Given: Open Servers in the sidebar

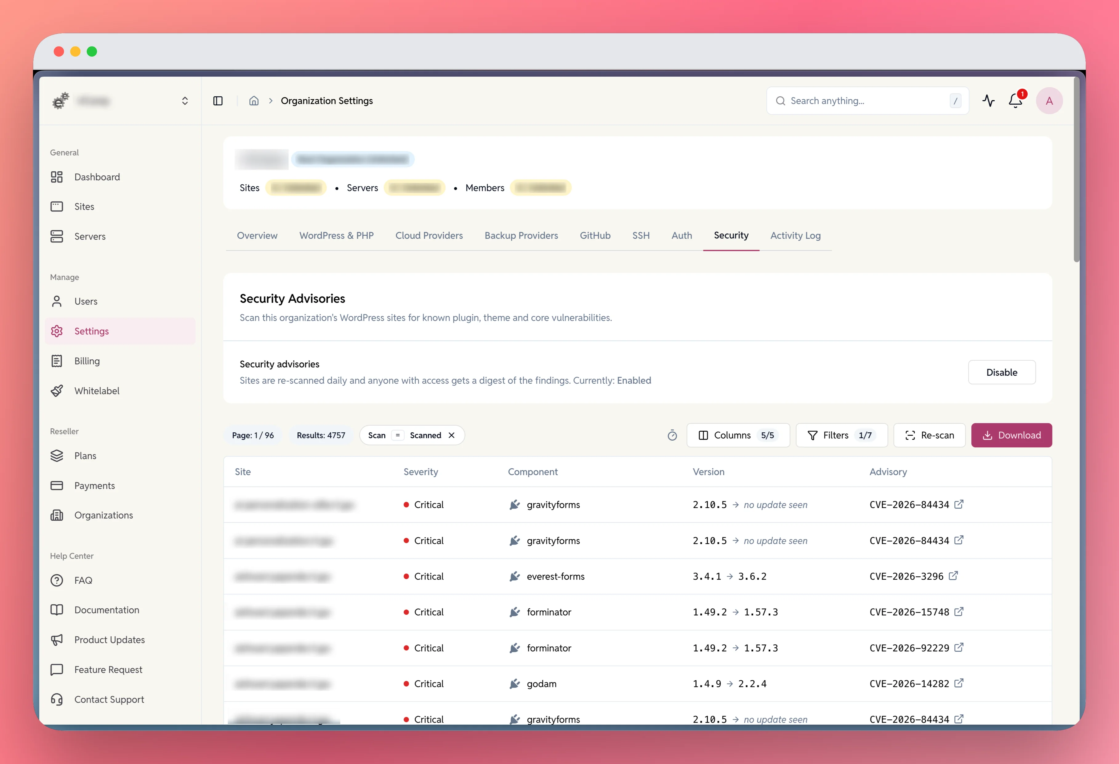Looking at the screenshot, I should pyautogui.click(x=120, y=236).
